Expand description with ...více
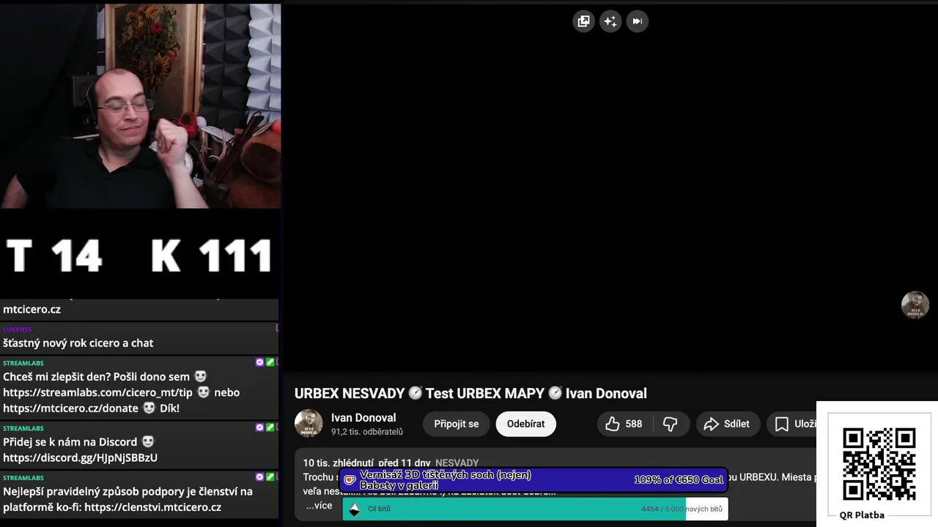The height and width of the screenshot is (527, 938). tap(319, 506)
